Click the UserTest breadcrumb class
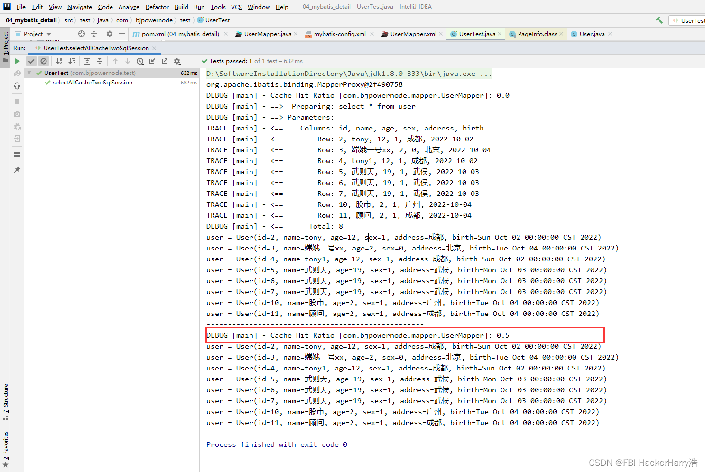This screenshot has width=705, height=472. click(214, 20)
